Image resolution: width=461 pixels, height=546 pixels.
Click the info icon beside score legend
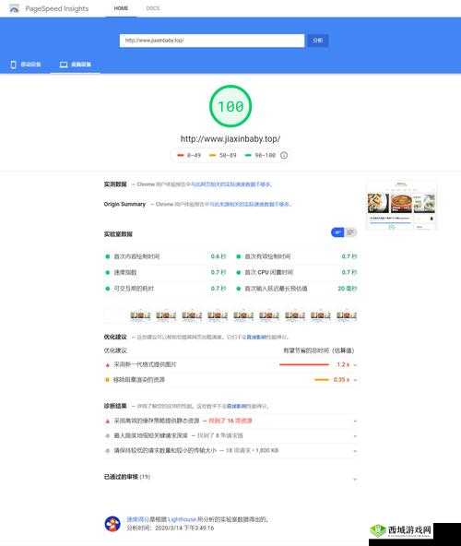point(284,155)
